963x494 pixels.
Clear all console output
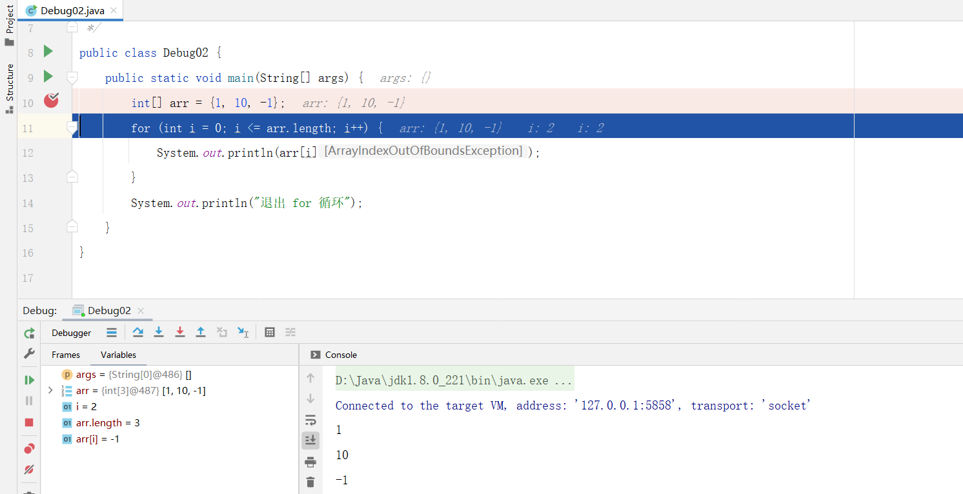[310, 482]
